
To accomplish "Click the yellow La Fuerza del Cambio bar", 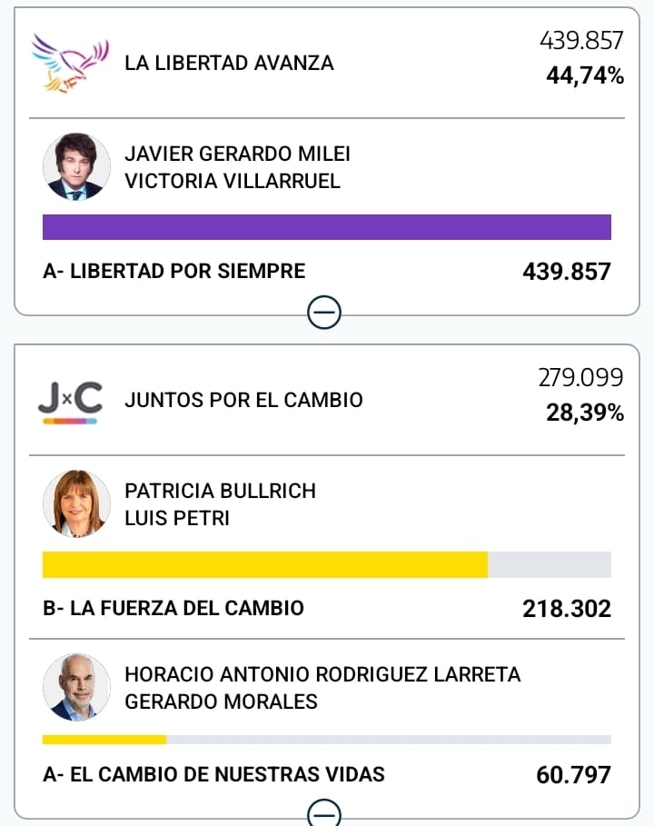I will tap(265, 564).
